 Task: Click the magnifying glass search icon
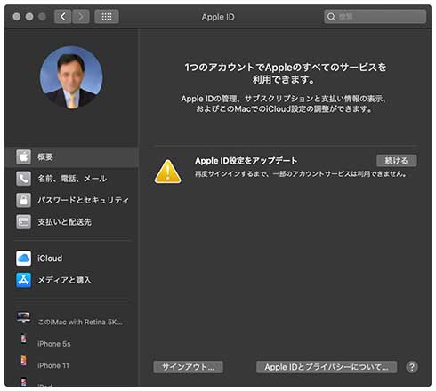coord(331,17)
